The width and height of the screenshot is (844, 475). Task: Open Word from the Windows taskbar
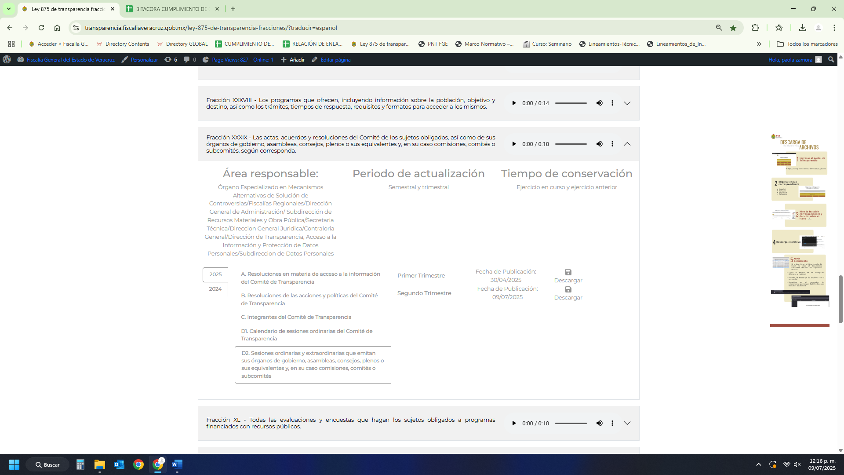177,464
